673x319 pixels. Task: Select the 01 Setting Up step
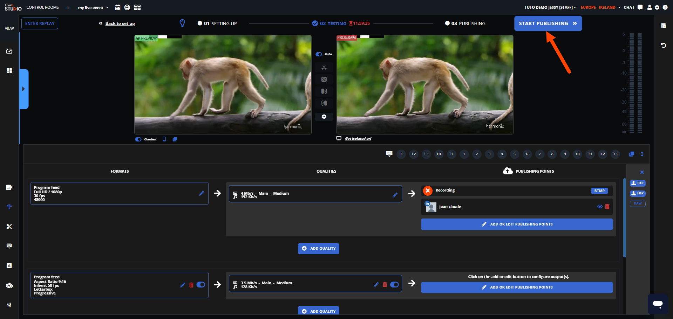tap(217, 23)
